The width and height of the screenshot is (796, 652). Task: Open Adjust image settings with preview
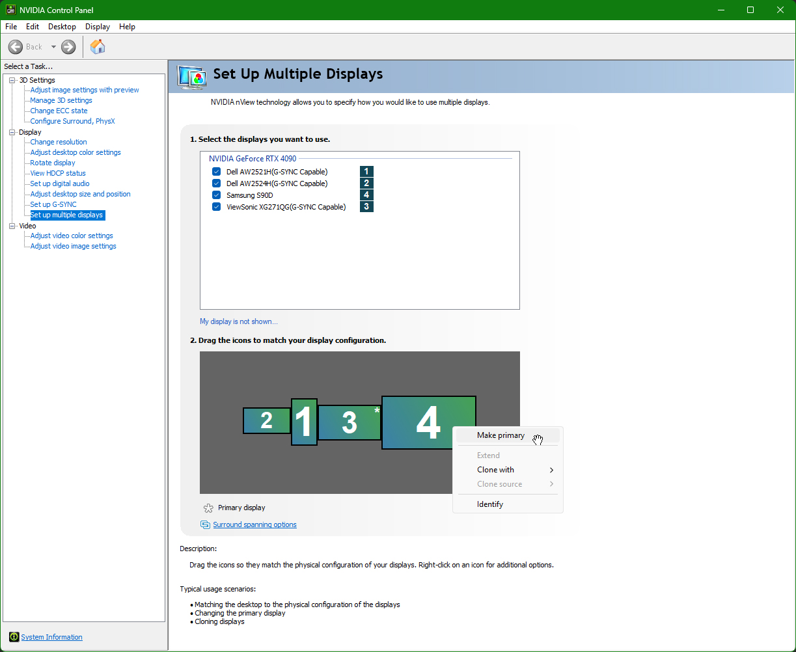pyautogui.click(x=85, y=90)
